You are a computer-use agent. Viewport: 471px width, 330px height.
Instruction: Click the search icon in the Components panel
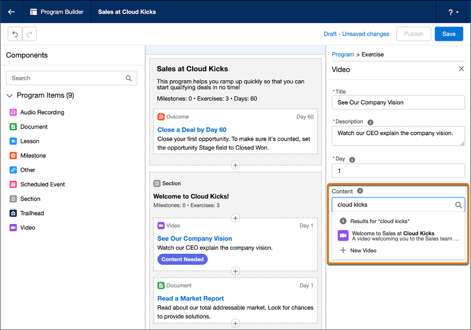[x=129, y=78]
